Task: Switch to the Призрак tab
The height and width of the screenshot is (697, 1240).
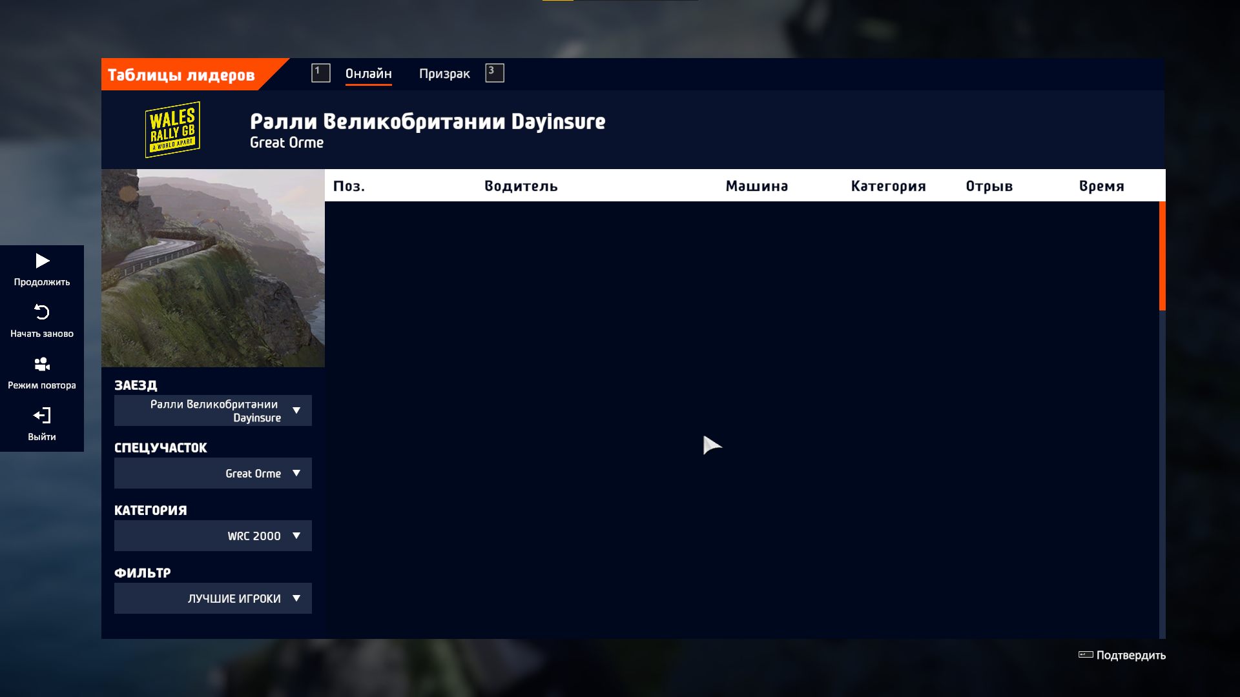Action: click(444, 74)
